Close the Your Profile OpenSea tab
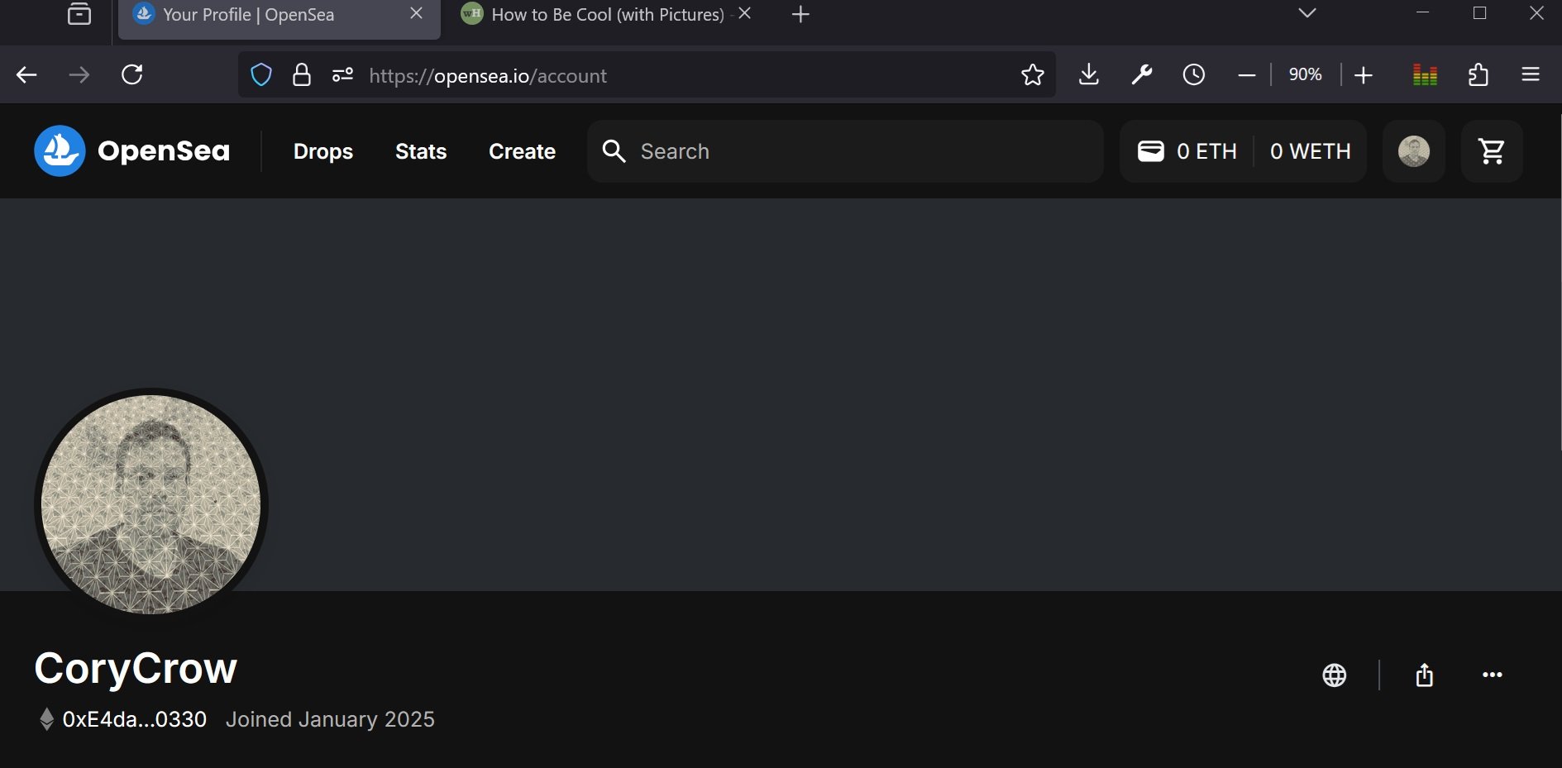 point(417,13)
